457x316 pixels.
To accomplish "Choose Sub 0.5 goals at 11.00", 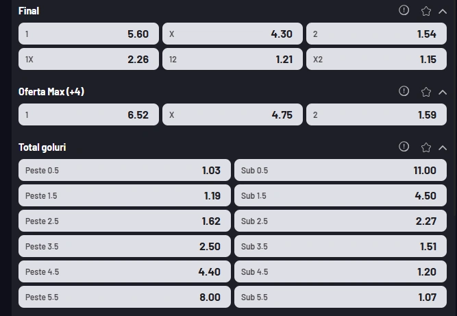I will click(x=341, y=170).
